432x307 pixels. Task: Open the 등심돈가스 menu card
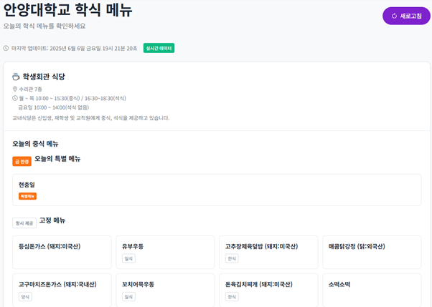click(x=62, y=252)
